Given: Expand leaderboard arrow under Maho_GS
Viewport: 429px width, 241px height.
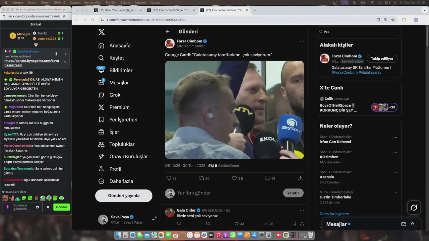Looking at the screenshot, I should pos(36,45).
